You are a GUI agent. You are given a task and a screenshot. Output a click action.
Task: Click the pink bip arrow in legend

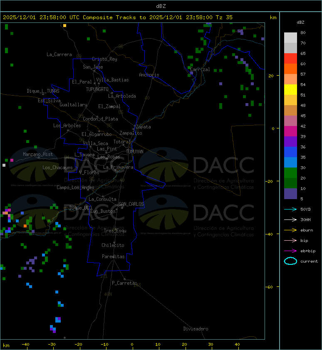290,241
